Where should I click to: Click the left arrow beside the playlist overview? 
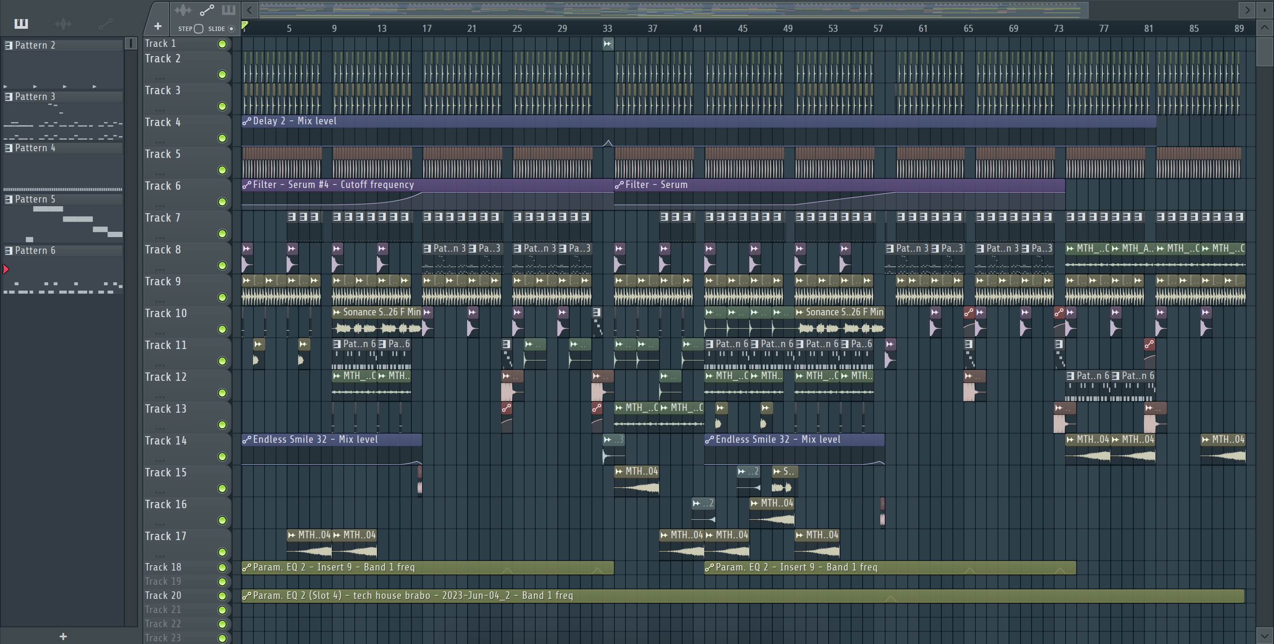click(x=250, y=10)
